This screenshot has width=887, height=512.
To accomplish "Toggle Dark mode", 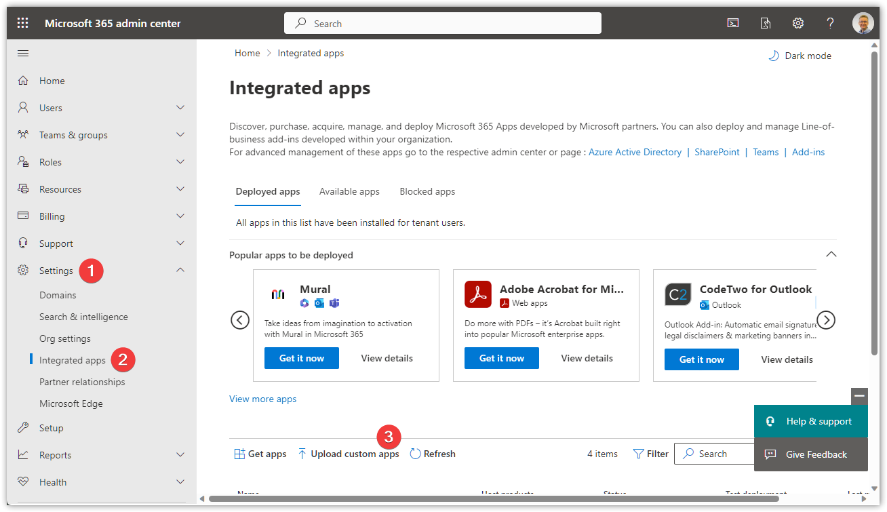I will tap(800, 56).
